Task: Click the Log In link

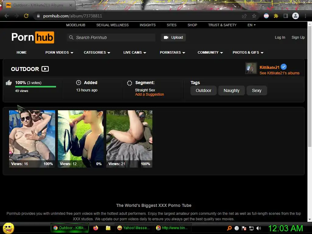Action: [280, 37]
